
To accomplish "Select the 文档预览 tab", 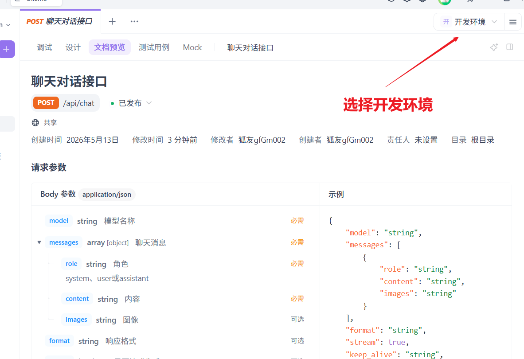I will point(109,47).
